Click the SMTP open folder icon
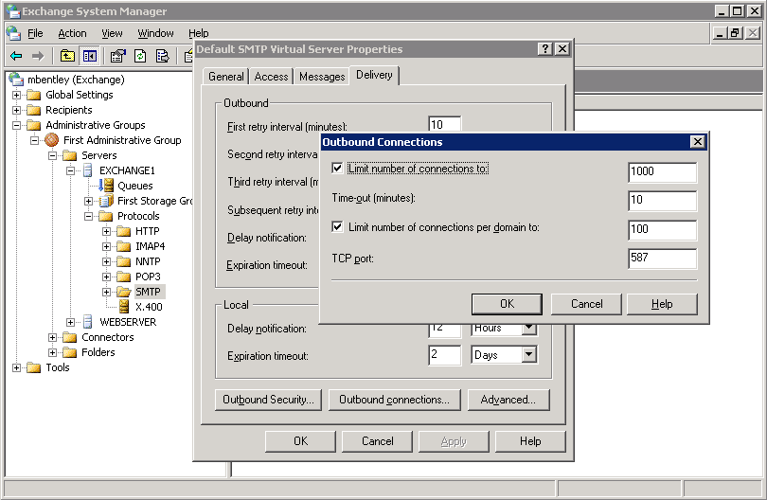The width and height of the screenshot is (767, 500). (124, 292)
